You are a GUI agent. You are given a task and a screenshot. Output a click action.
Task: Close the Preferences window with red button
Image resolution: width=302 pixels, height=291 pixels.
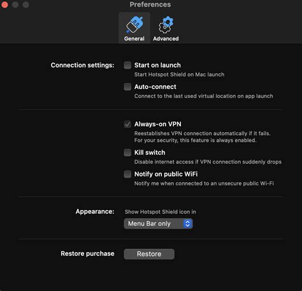[x=4, y=4]
